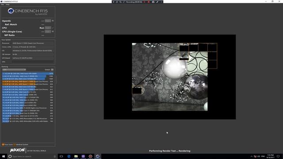
Task: Toggle the CPU (Single Core) test checkbox
Action: pos(53,31)
